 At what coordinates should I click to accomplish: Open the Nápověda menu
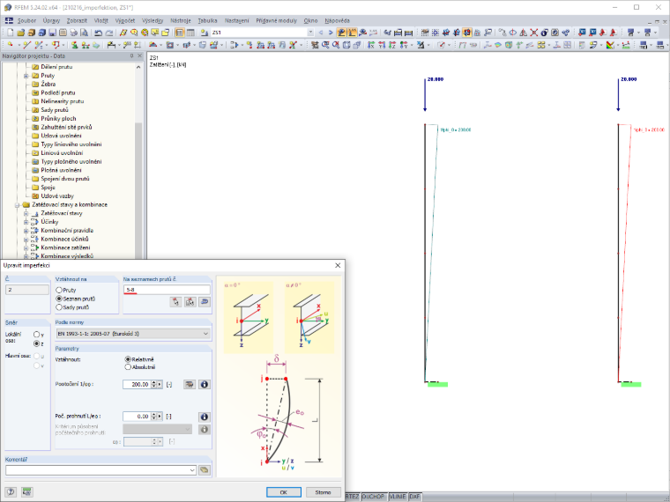click(x=337, y=20)
